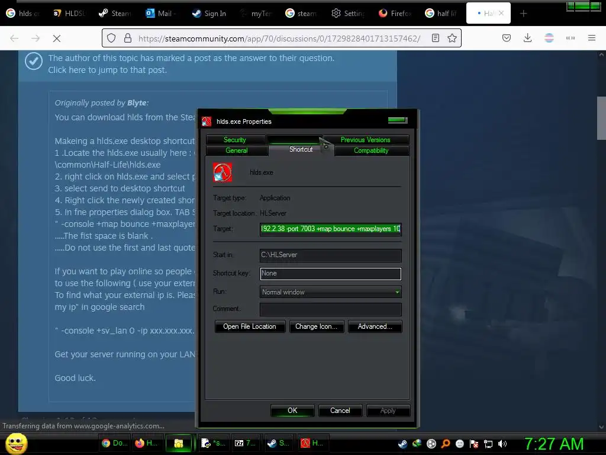Screen dimensions: 606x455
Task: Click the Apply button
Action: (388, 411)
